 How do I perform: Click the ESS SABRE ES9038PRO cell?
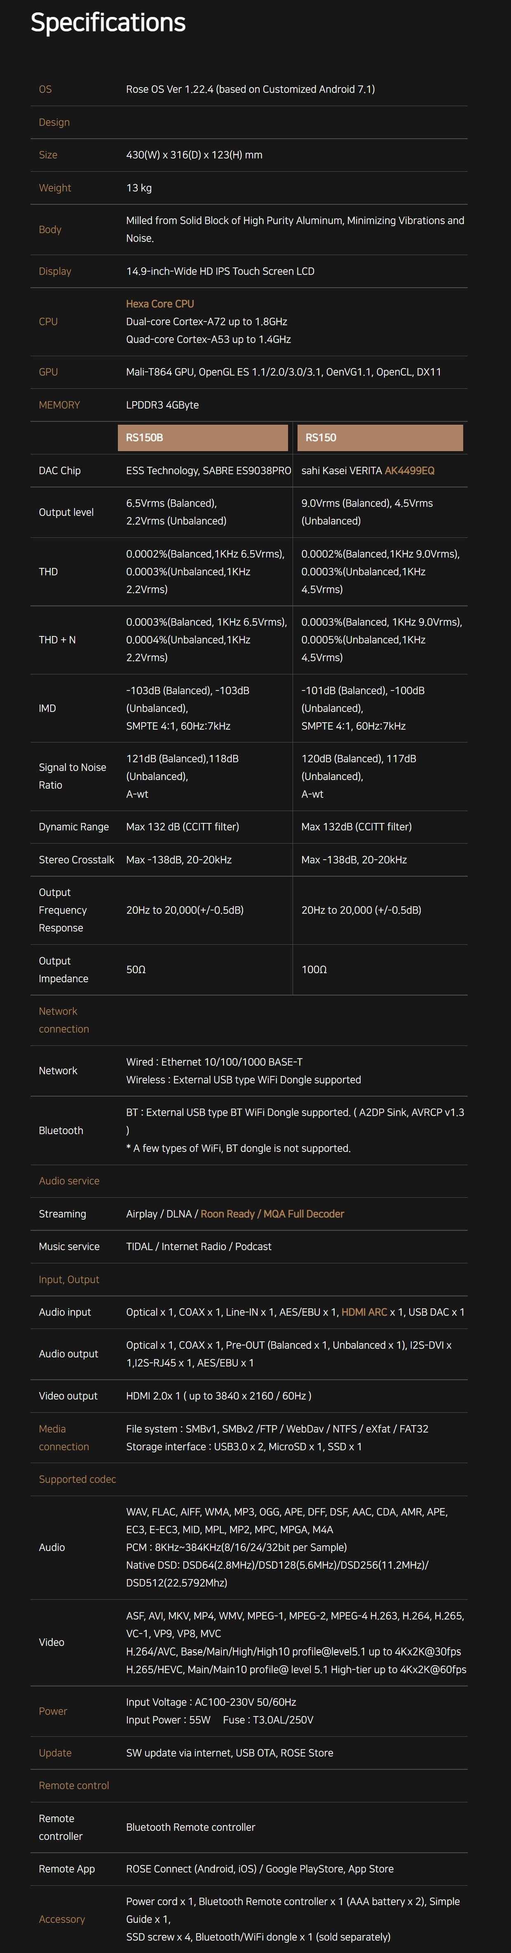[208, 470]
